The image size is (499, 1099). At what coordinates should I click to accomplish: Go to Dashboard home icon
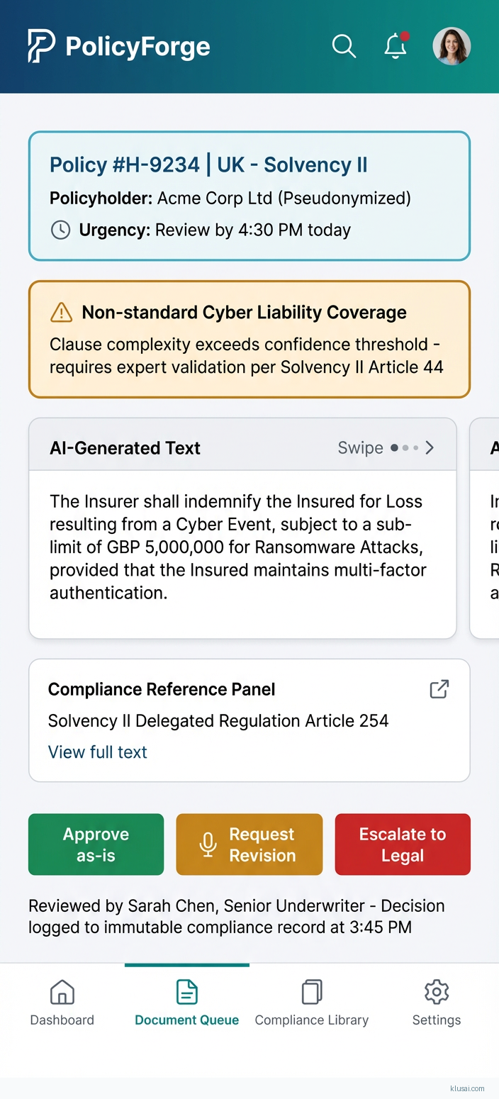click(x=62, y=993)
